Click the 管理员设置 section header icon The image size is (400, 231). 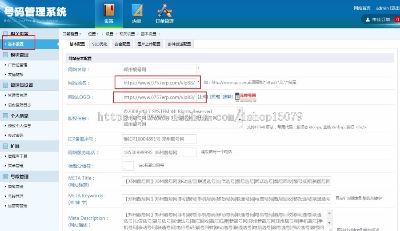[x=5, y=85]
